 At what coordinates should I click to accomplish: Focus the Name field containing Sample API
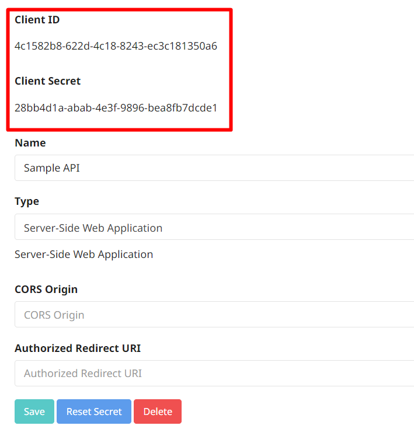coord(214,168)
